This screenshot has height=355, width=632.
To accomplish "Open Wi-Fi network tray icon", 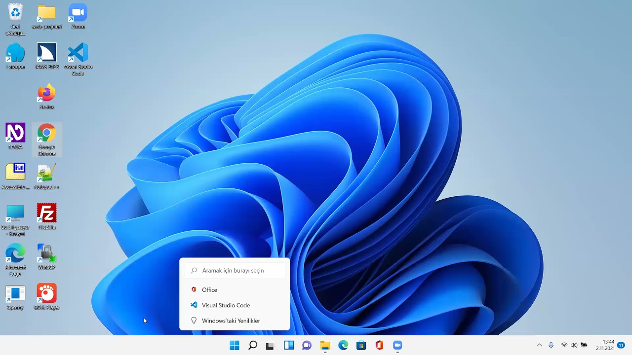I will (x=564, y=345).
